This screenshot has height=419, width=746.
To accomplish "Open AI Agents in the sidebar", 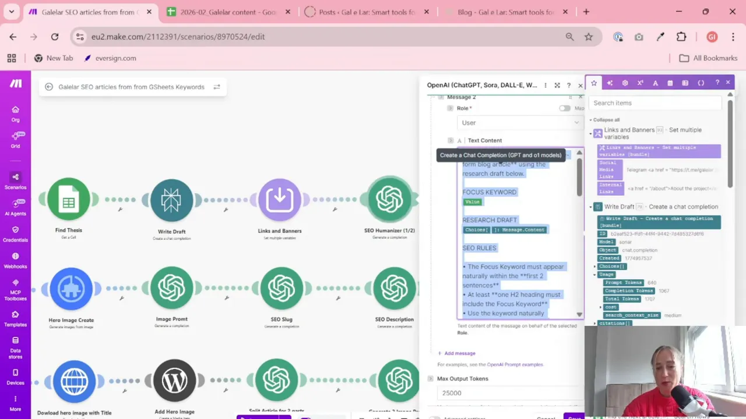I will [16, 207].
